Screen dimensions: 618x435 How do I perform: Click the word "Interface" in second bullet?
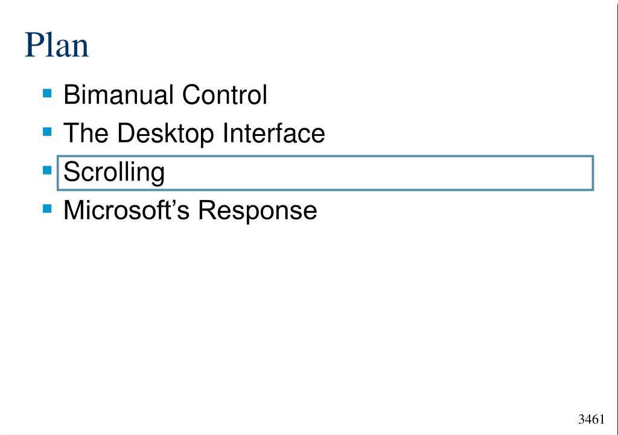273,134
